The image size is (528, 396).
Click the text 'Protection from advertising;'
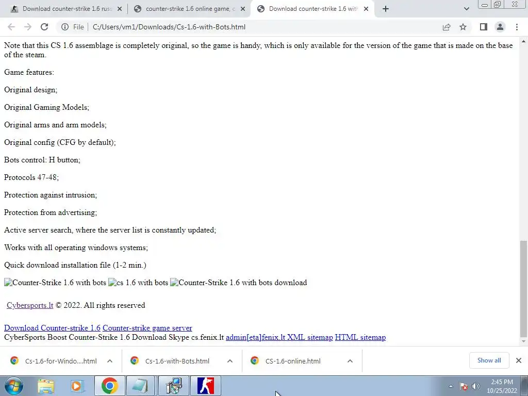51,212
